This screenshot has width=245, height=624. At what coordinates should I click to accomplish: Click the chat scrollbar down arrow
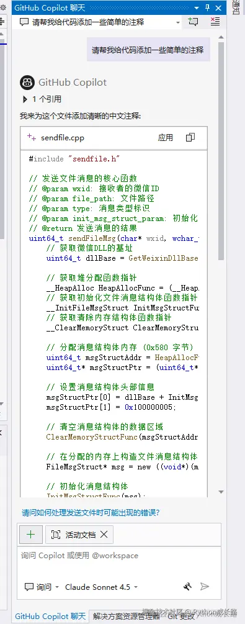(x=221, y=492)
